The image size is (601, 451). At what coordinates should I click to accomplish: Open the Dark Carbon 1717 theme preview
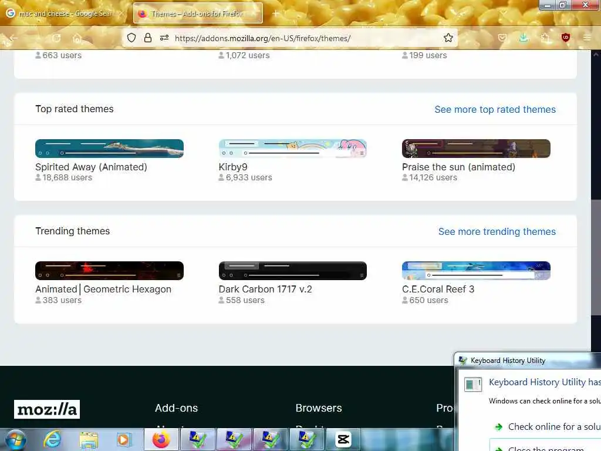pos(292,271)
